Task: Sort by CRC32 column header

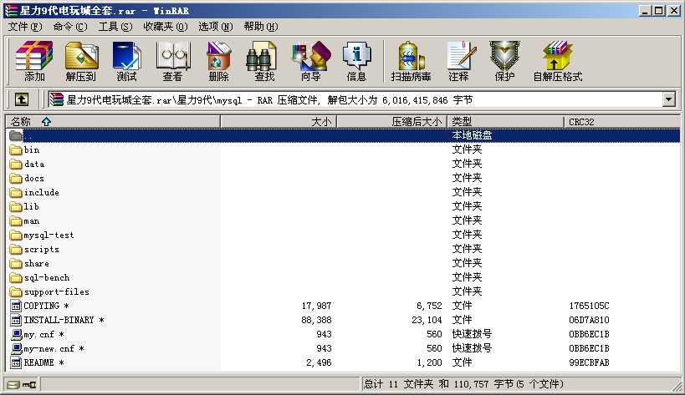Action: [x=621, y=122]
